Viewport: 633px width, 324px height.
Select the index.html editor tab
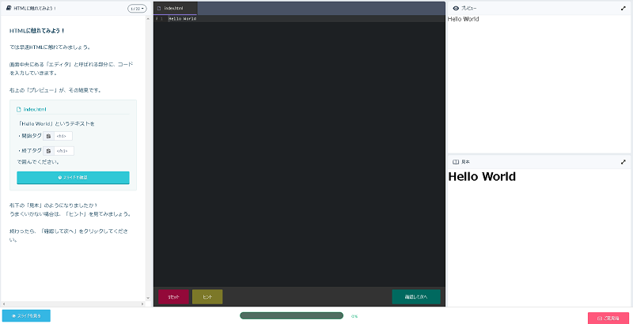coord(176,7)
